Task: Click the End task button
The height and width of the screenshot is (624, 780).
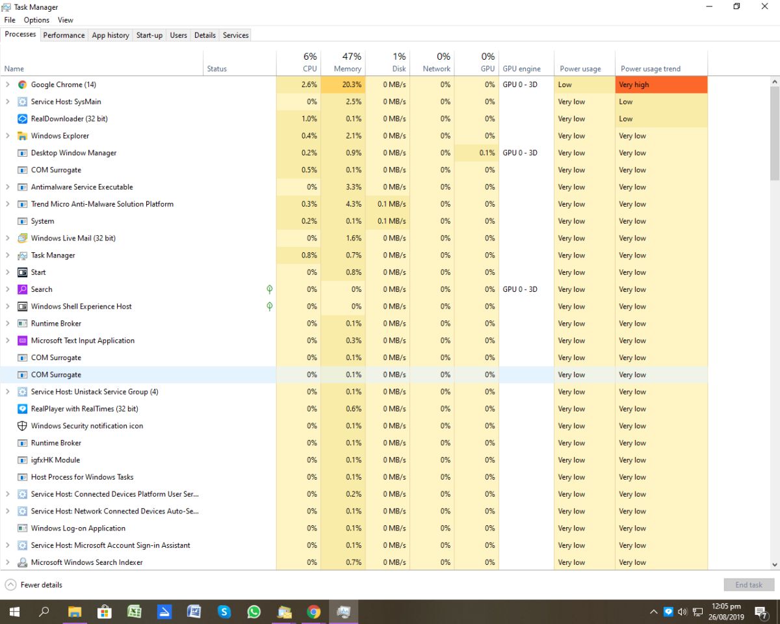Action: 749,585
